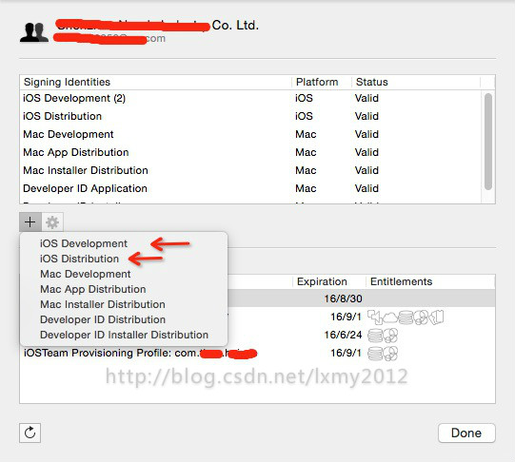Click the team account people icon
The height and width of the screenshot is (462, 515).
tap(34, 32)
